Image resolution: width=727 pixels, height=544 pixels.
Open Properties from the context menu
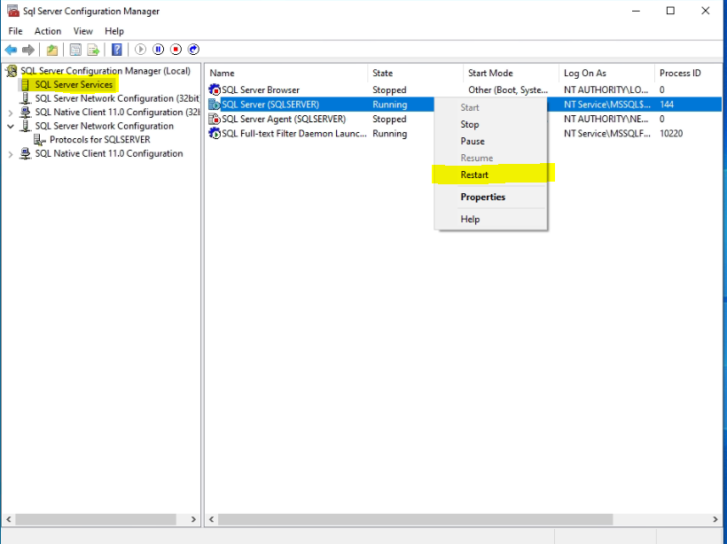point(490,197)
